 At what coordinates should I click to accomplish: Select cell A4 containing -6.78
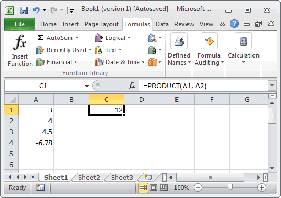point(36,143)
